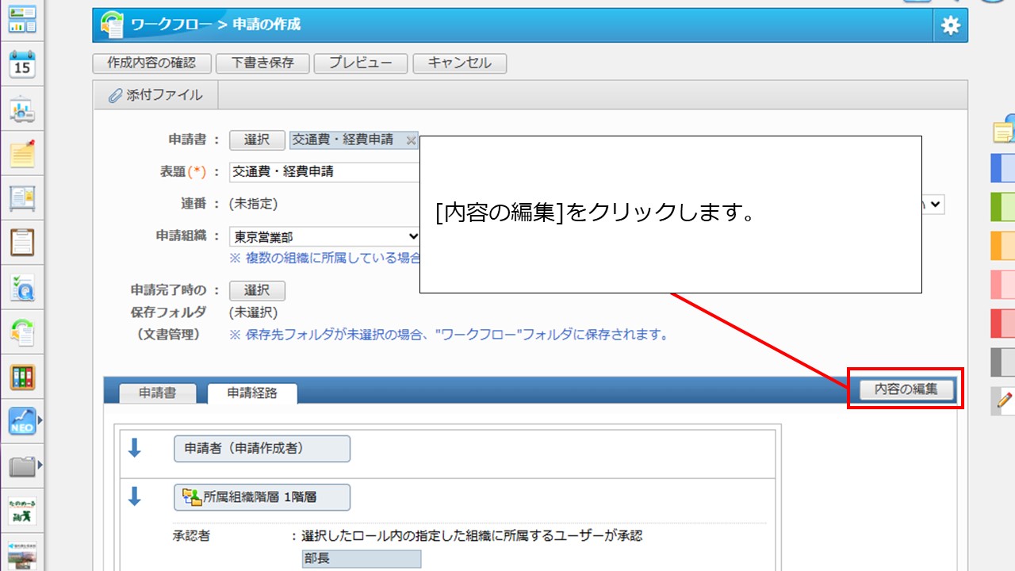Click 選択 button next to 申請完了時の
This screenshot has height=571, width=1015.
click(x=257, y=290)
